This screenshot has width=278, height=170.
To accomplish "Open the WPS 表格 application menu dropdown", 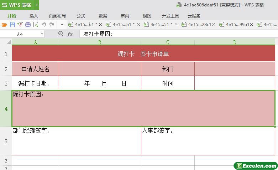I will point(37,5).
